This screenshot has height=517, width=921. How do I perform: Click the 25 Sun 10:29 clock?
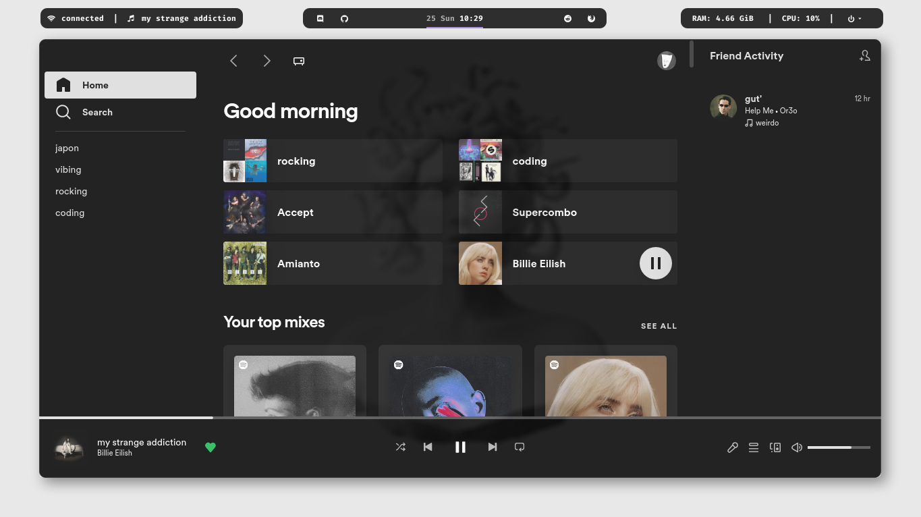(455, 18)
